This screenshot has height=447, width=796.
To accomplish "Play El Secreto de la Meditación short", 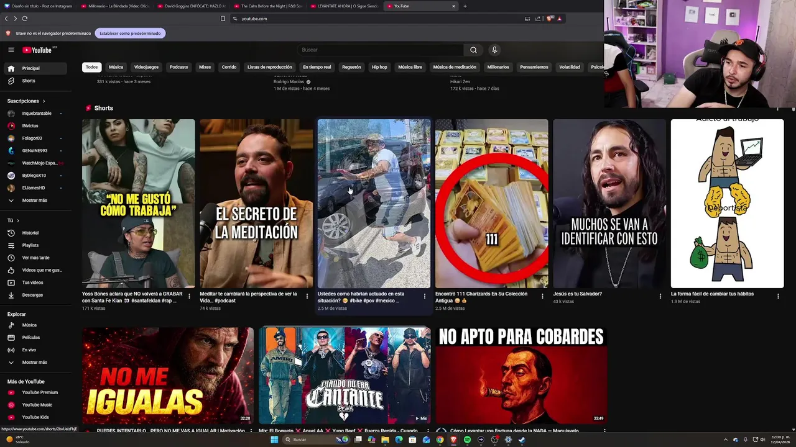I will tap(256, 204).
